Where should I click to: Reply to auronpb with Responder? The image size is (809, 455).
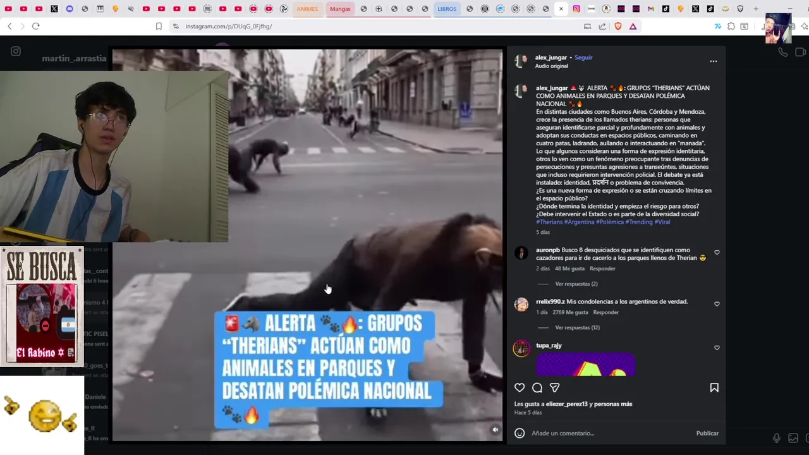[602, 269]
